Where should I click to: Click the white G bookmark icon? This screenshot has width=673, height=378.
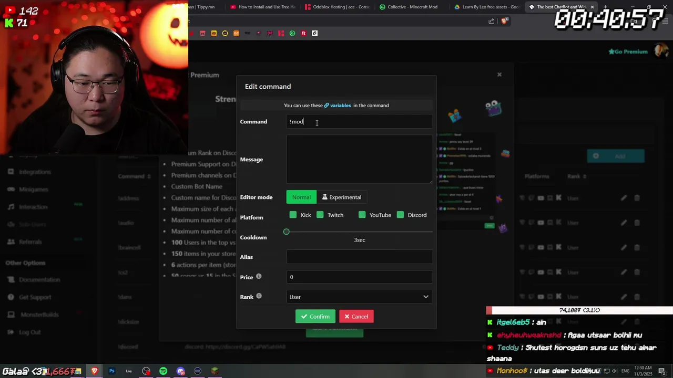click(x=314, y=33)
